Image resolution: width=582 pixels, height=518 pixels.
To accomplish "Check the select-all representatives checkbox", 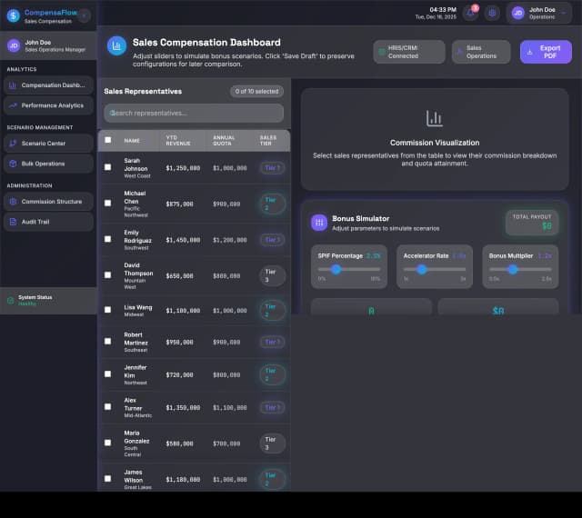I will (x=108, y=140).
